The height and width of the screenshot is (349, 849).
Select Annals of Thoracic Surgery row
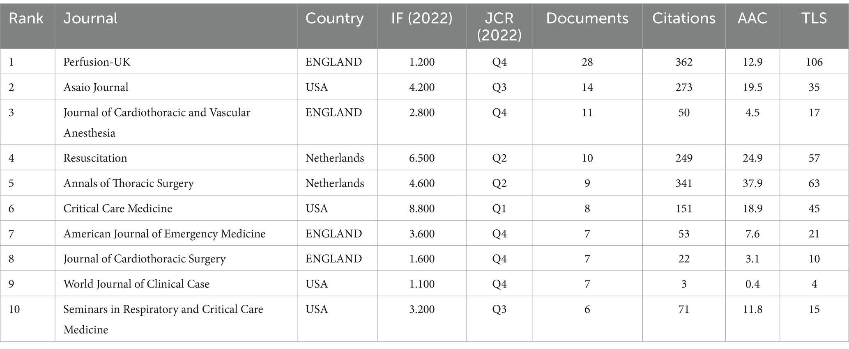tap(424, 183)
